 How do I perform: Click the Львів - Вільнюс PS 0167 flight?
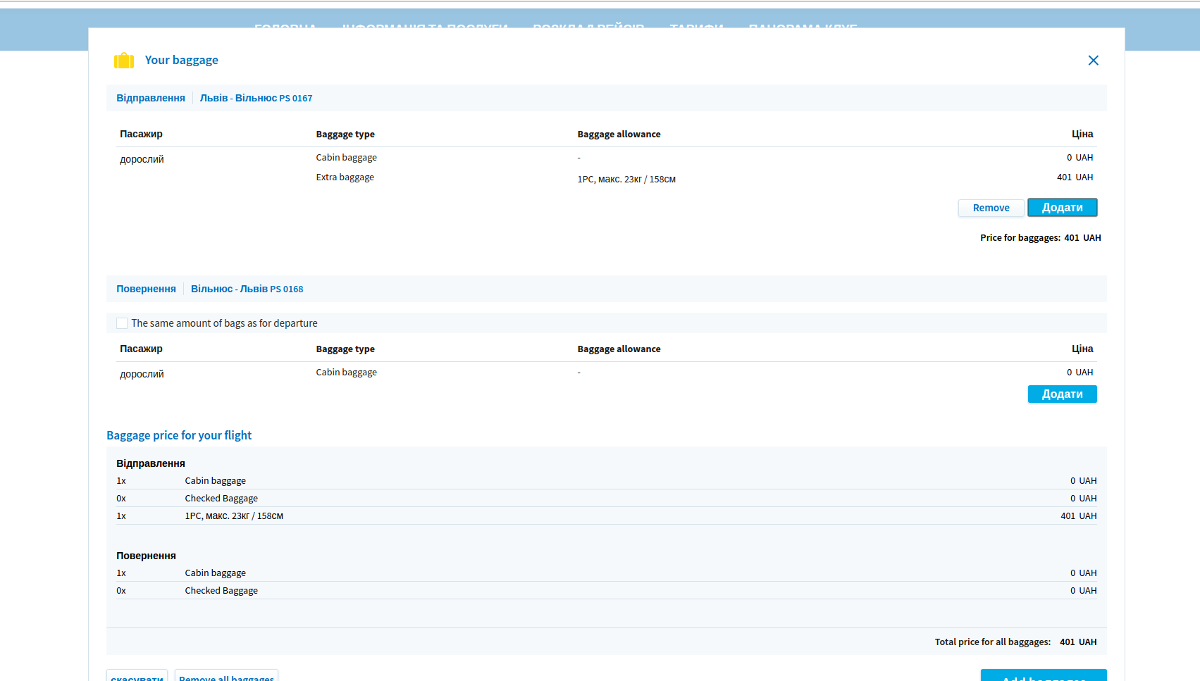pyautogui.click(x=256, y=98)
